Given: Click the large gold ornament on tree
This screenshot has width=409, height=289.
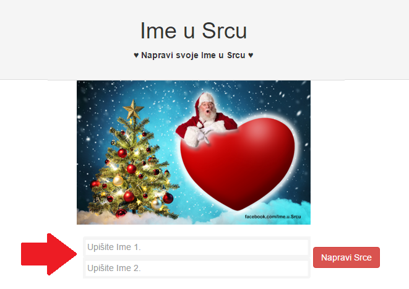Looking at the screenshot, I should coord(118,181).
